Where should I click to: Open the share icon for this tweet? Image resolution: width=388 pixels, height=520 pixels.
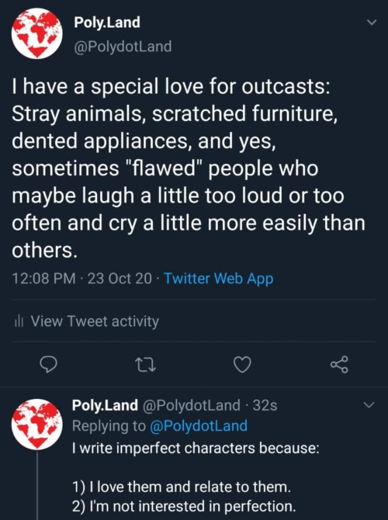click(x=339, y=365)
